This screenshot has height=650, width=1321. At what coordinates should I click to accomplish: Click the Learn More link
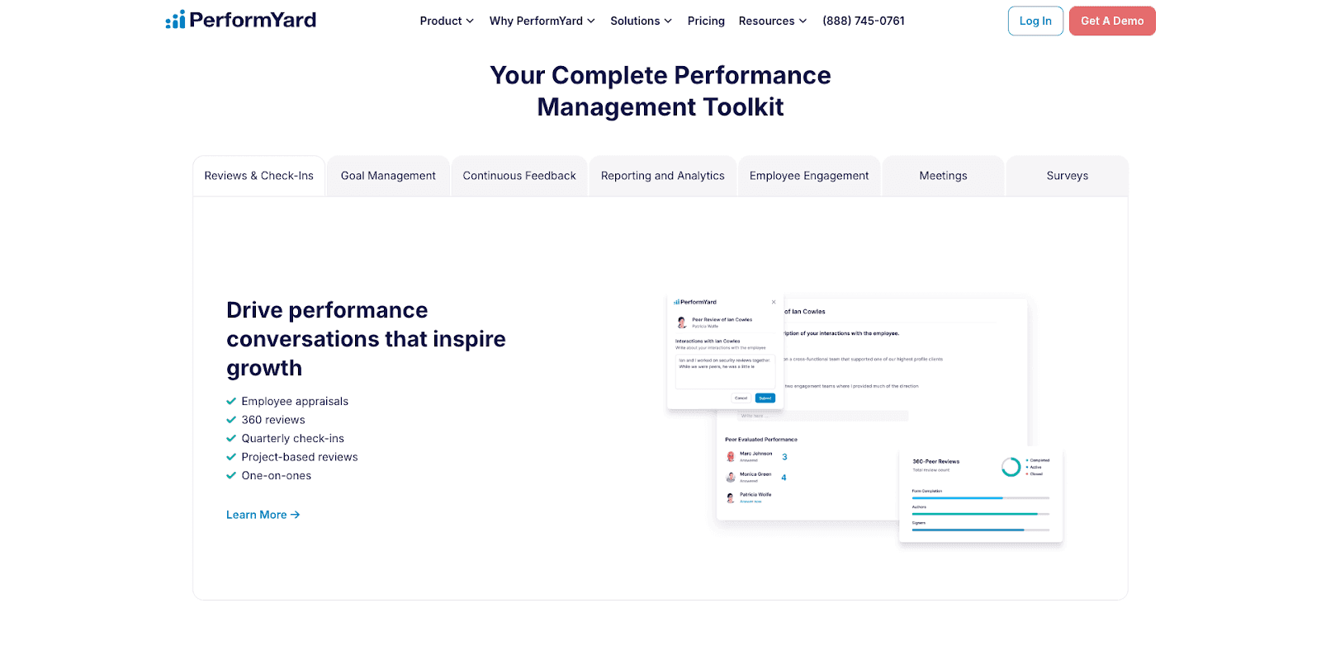(x=263, y=515)
